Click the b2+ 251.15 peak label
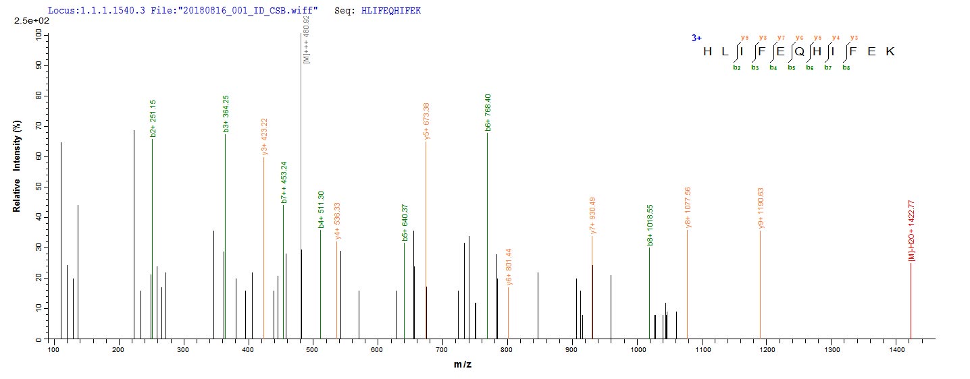 (x=153, y=119)
